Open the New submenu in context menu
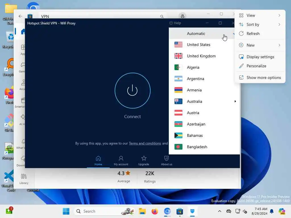 (x=260, y=45)
